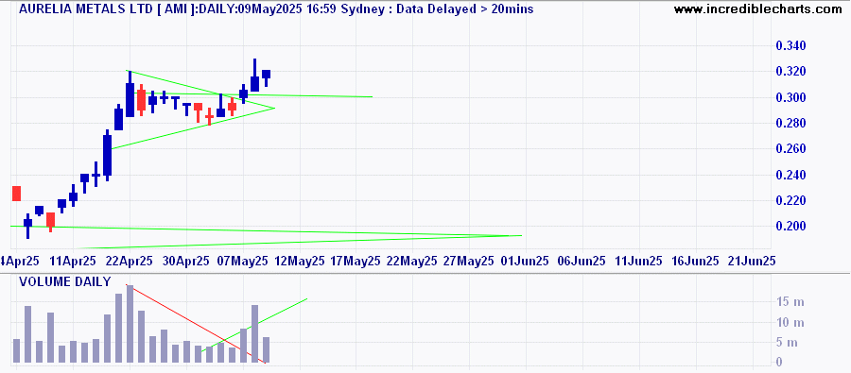
Task: Click the horizontal green line near 0.300
Action: pyautogui.click(x=261, y=95)
